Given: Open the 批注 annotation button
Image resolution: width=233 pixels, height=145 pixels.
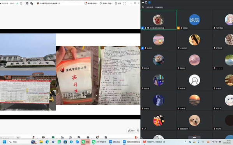Looking at the screenshot, I should pos(131,131).
